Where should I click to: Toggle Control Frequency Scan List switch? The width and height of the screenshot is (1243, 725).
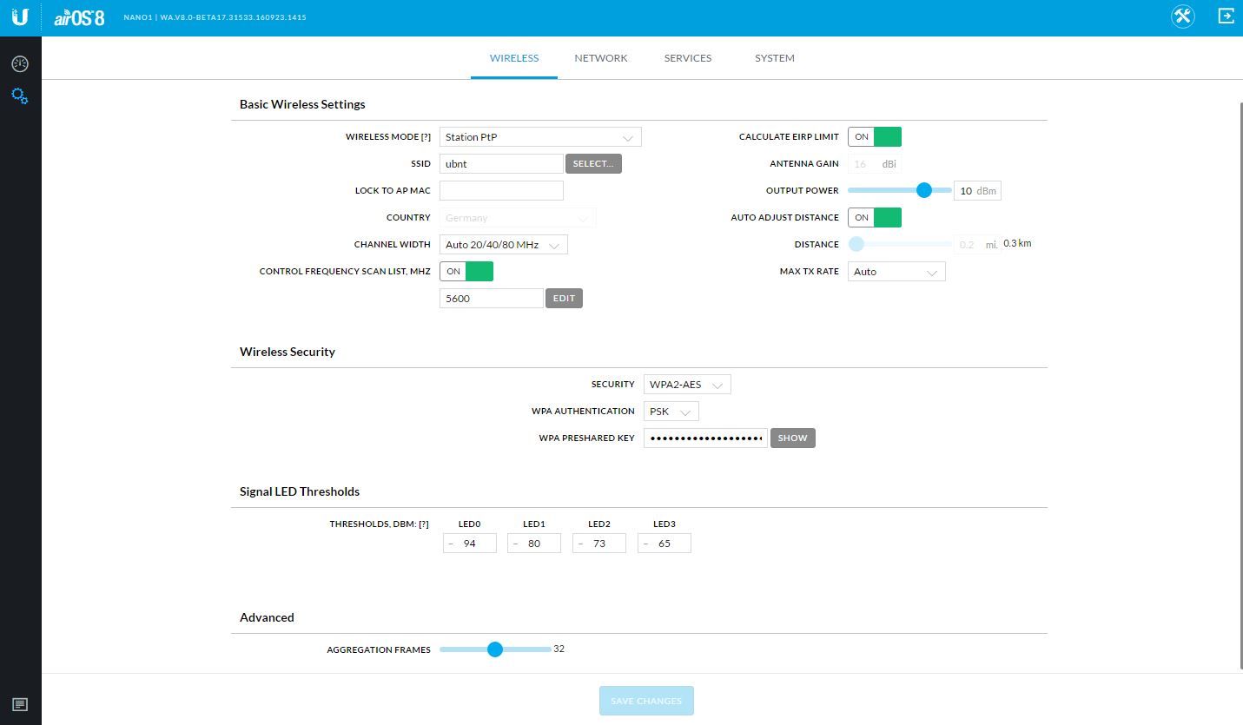(x=466, y=271)
